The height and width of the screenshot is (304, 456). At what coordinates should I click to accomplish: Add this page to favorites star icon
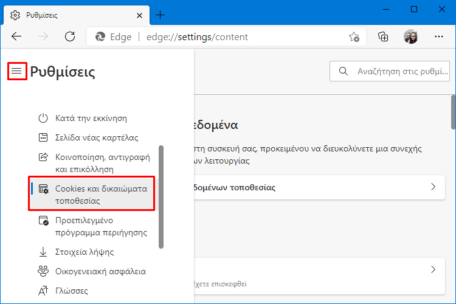tap(354, 37)
